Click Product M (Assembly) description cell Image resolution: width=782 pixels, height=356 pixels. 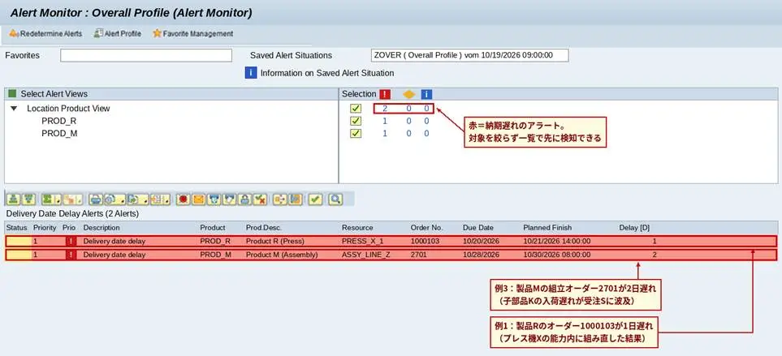(x=282, y=255)
